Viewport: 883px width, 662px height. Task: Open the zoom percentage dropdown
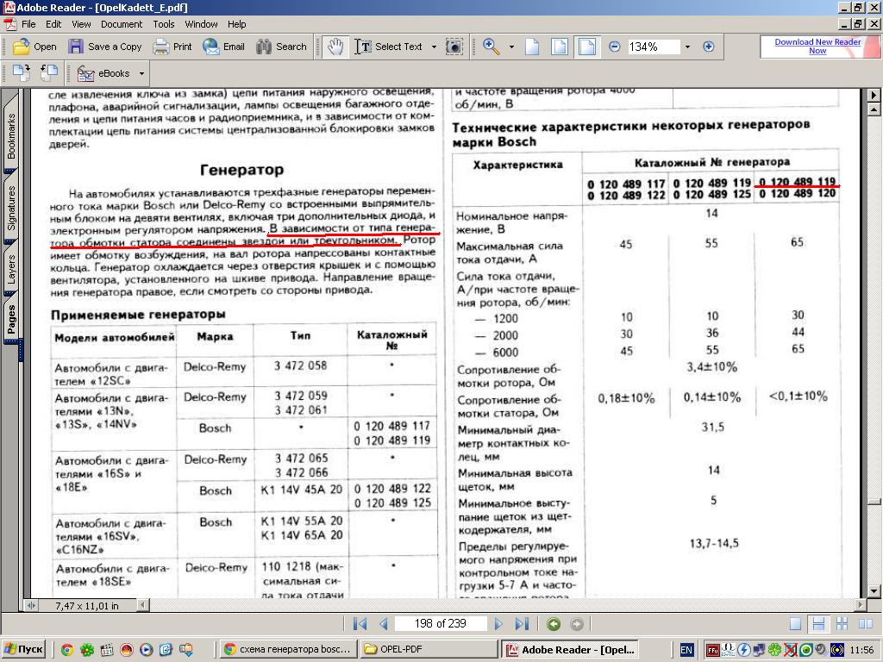pos(687,47)
